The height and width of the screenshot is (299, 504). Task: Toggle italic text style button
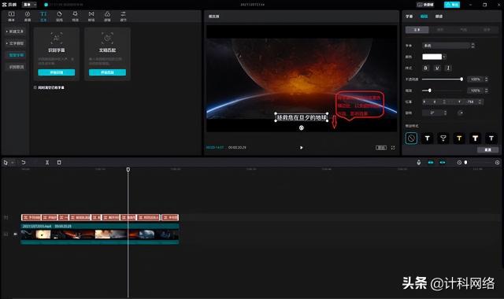[x=448, y=68]
